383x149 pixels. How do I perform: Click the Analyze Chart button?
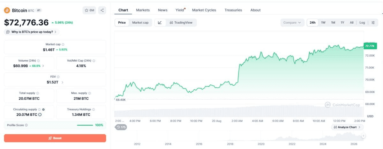point(347,127)
